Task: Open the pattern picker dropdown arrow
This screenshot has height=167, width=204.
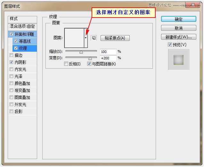Action: 86,38
